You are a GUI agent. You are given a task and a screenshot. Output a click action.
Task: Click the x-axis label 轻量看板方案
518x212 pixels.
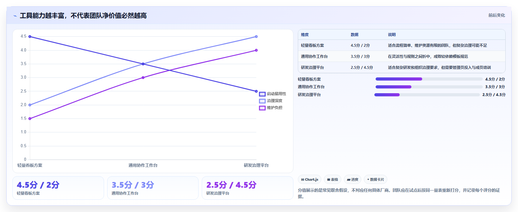point(30,165)
